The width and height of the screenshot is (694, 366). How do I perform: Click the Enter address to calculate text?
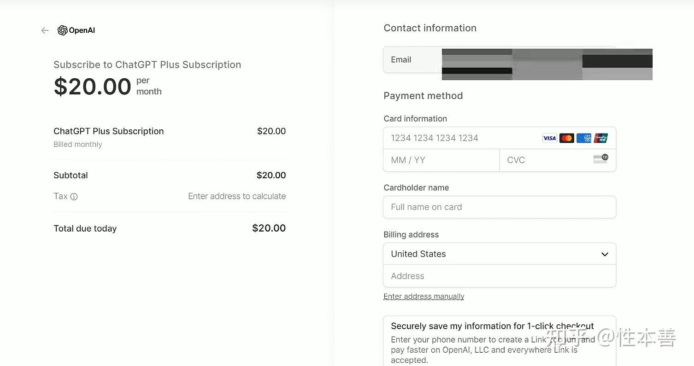(x=237, y=196)
